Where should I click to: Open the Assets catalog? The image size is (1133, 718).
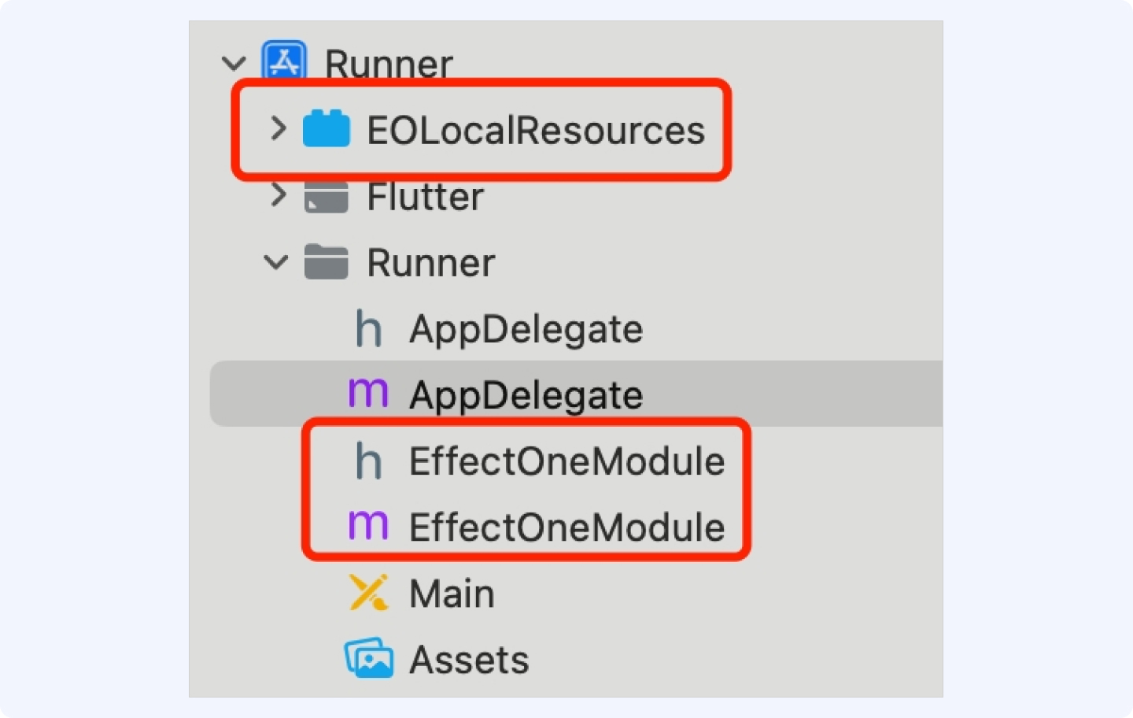[x=469, y=660]
